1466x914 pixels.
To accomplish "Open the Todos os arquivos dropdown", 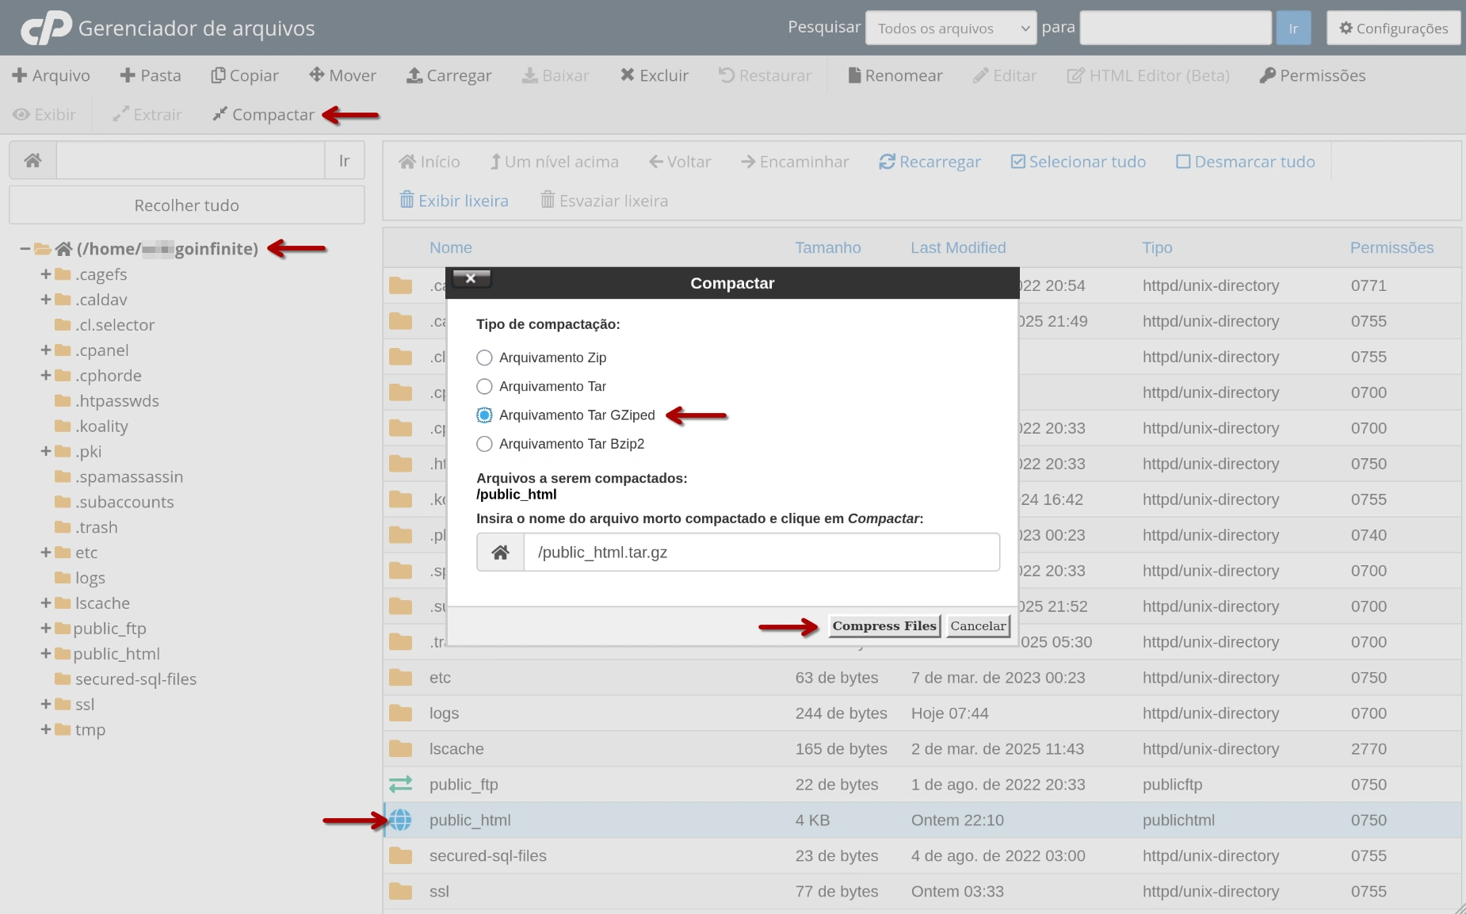I will pyautogui.click(x=950, y=29).
